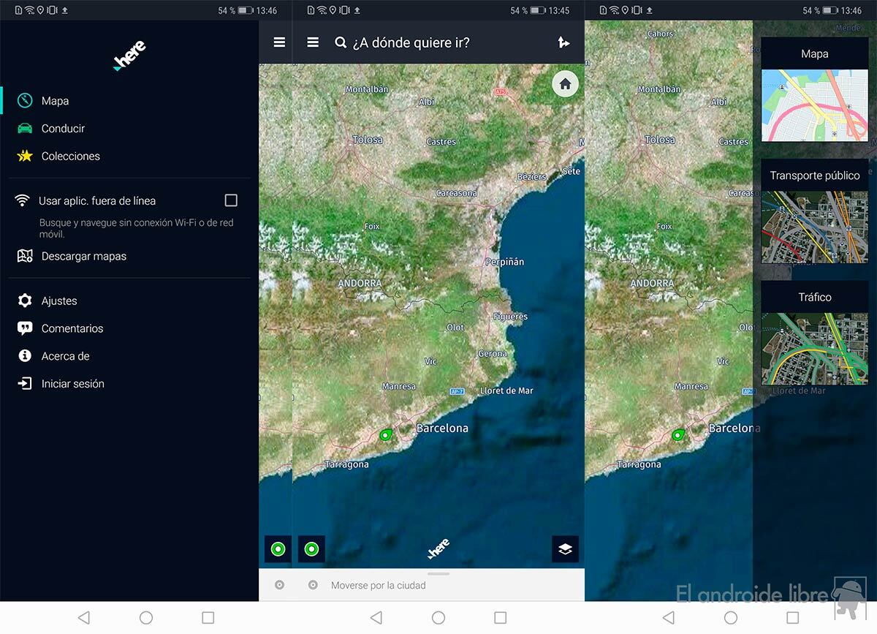Tap the ANDORRA label on the middle map
This screenshot has height=634, width=877.
coord(360,283)
